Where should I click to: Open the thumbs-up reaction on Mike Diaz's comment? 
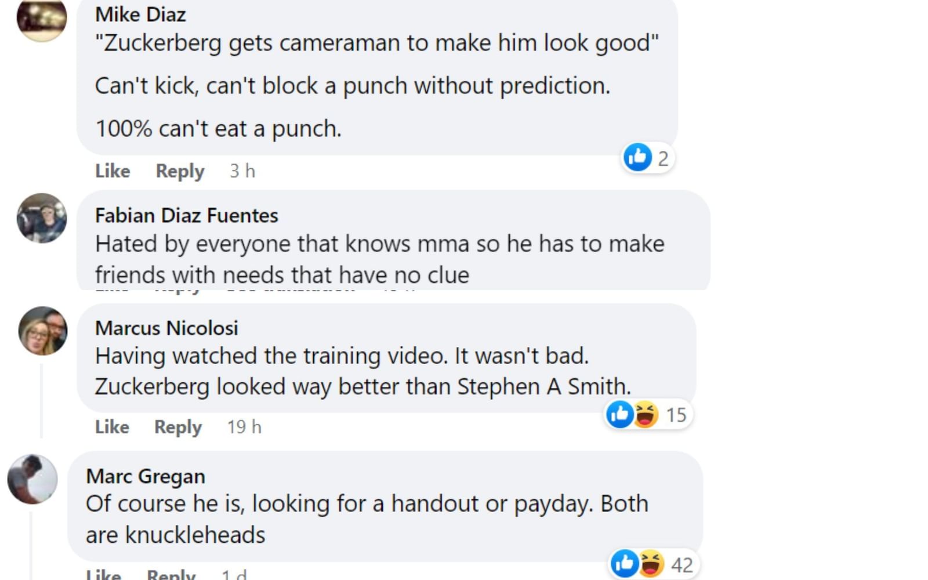(637, 157)
